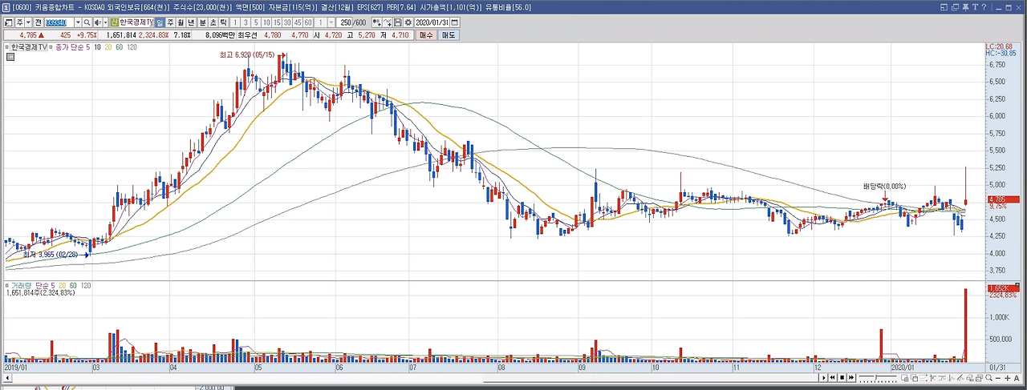Image resolution: width=1027 pixels, height=390 pixels.
Task: Click the 종가 단순 5 moving average label
Action: point(72,48)
